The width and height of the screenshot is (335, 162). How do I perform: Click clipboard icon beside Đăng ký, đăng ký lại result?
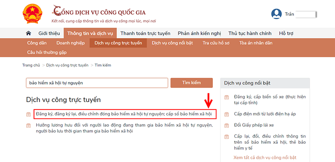(28, 114)
